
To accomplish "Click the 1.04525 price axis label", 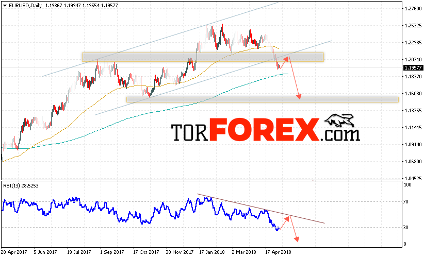I will coord(413,178).
